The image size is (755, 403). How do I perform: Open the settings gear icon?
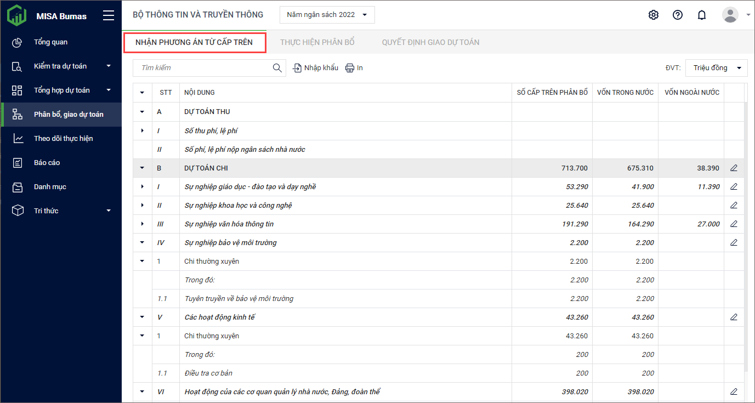point(653,15)
